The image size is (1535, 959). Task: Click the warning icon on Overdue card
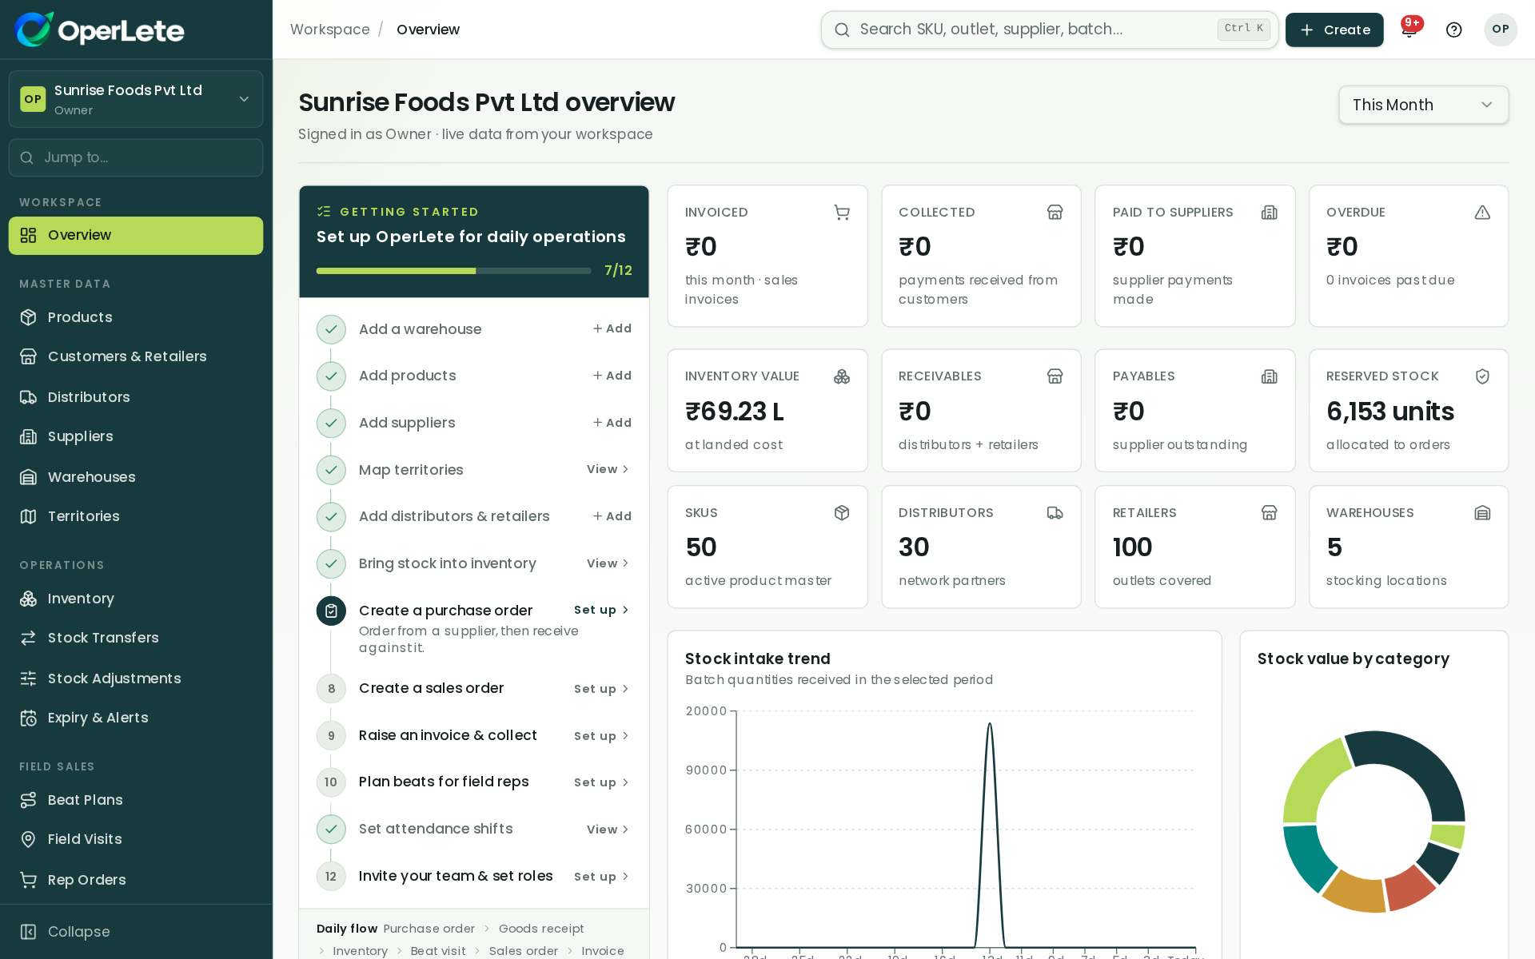coord(1482,213)
